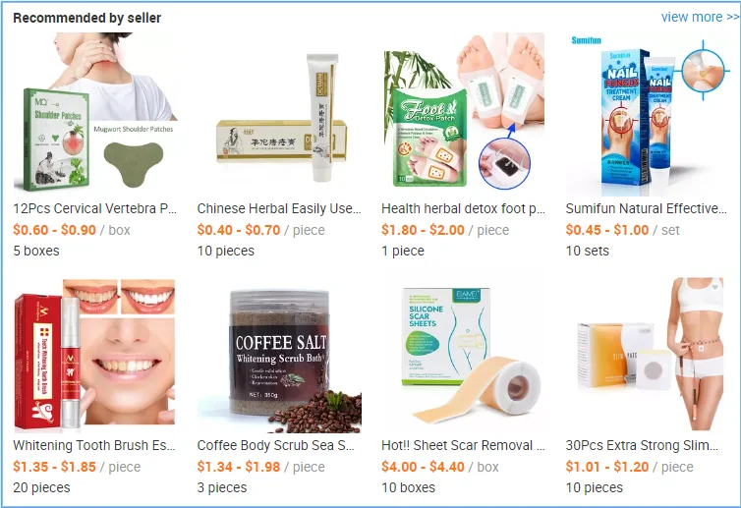Open 'Whitening Tooth Brush Es...' title link
Viewport: 741px width, 508px height.
pos(94,445)
